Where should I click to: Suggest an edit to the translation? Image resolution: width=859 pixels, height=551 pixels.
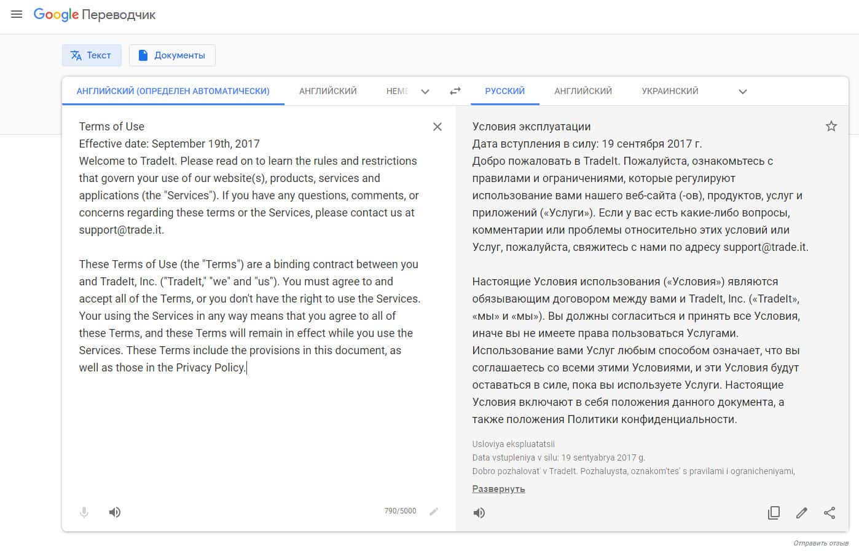802,513
